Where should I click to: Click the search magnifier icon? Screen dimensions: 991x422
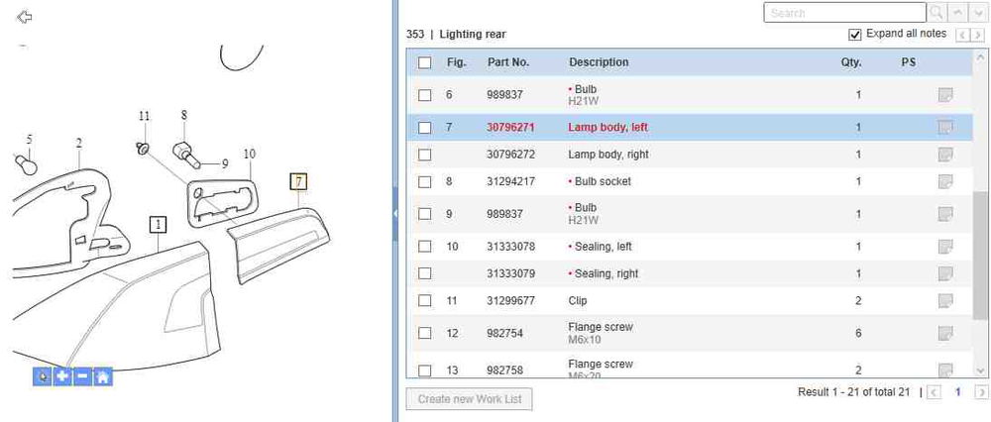pyautogui.click(x=936, y=13)
